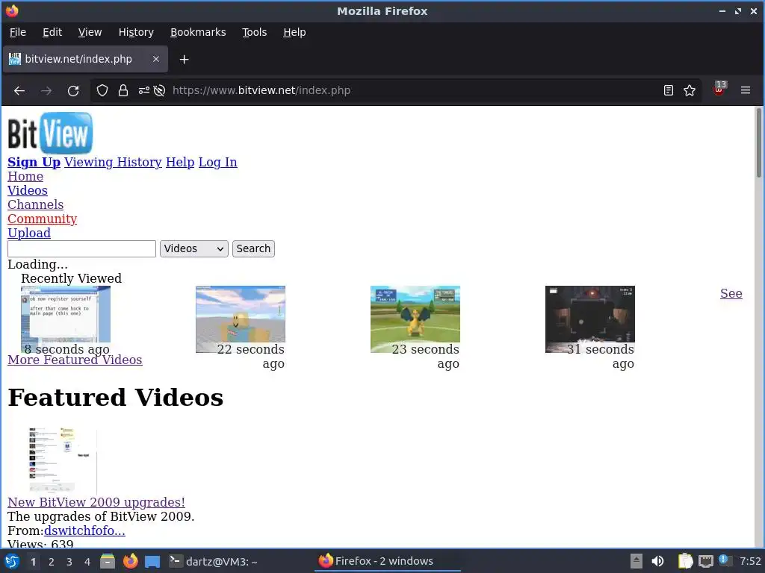Switch to workspace 3 in the pager
This screenshot has width=765, height=573.
tap(69, 562)
